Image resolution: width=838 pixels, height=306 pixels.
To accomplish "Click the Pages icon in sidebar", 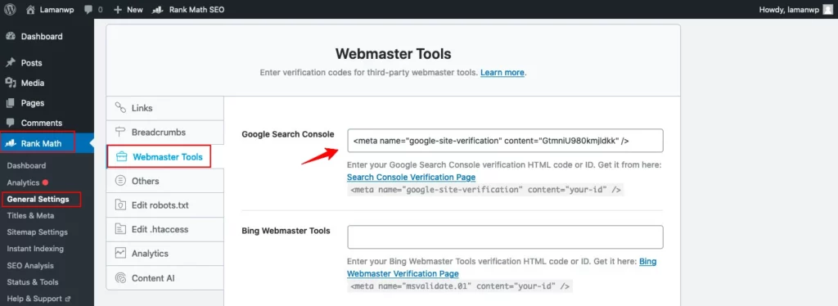I will point(10,103).
